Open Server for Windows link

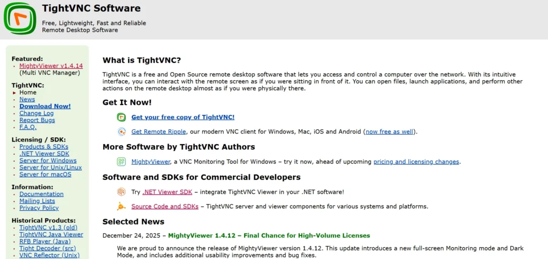tap(48, 161)
